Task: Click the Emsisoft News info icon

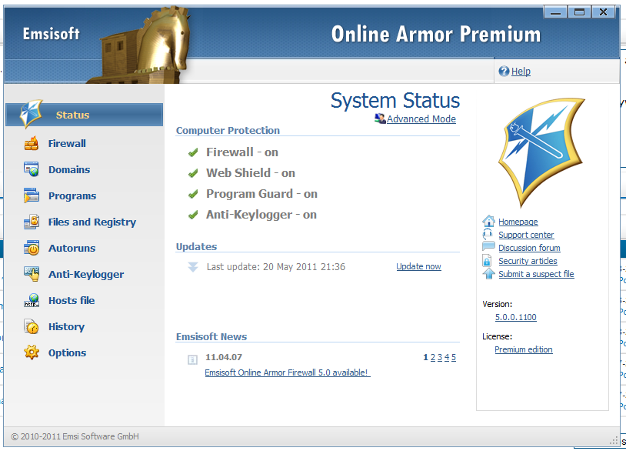Action: 192,359
